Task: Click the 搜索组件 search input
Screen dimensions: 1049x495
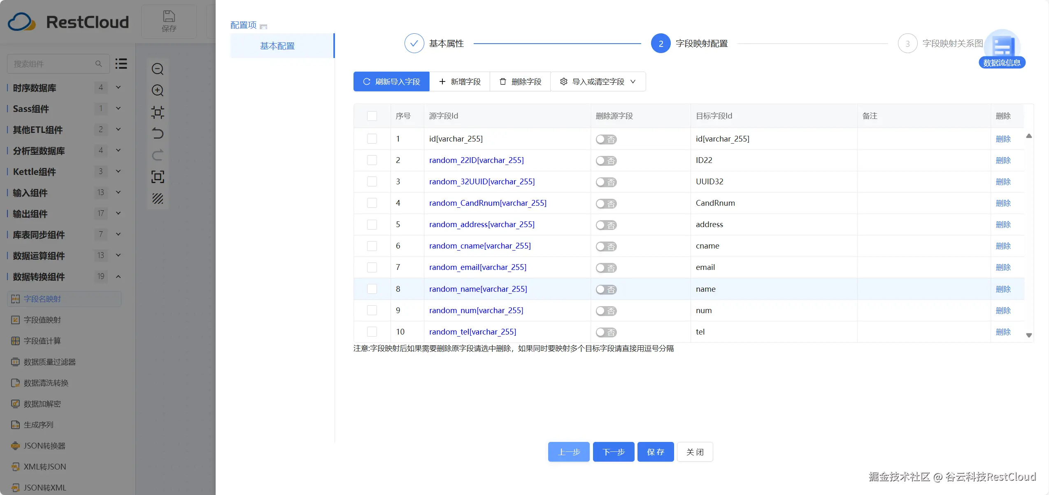Action: tap(58, 64)
